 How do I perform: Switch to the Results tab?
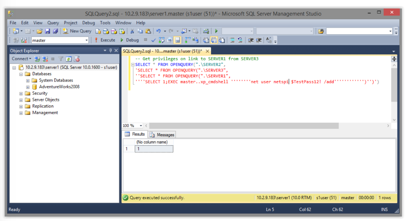[x=135, y=134]
